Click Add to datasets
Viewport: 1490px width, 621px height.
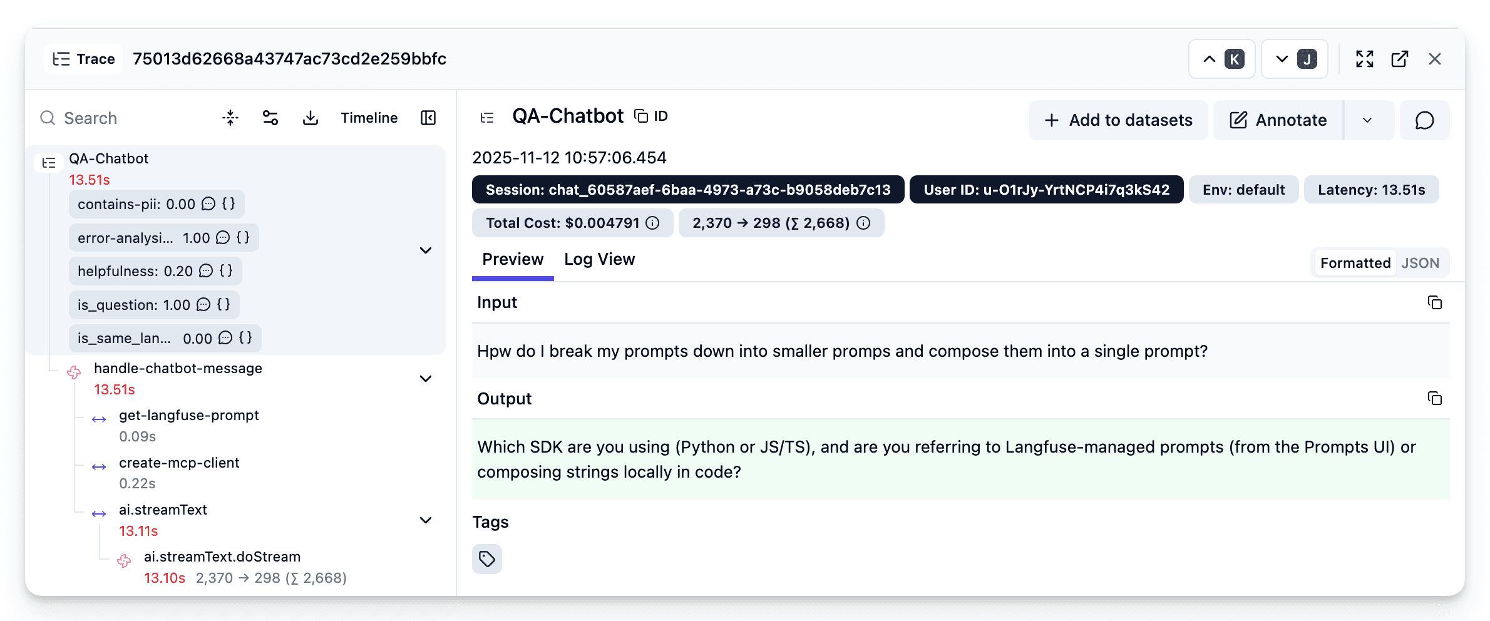[1118, 120]
